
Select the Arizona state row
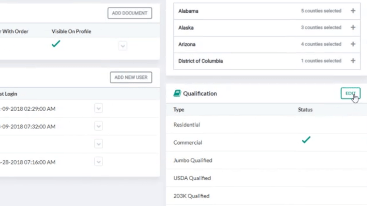(267, 44)
